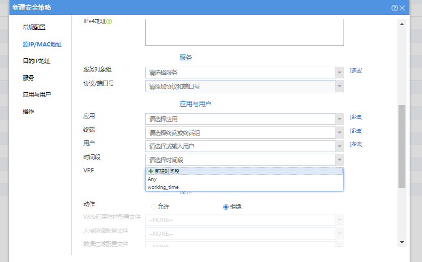Click inside the IPv4地址 text area
This screenshot has height=262, width=422.
[244, 32]
